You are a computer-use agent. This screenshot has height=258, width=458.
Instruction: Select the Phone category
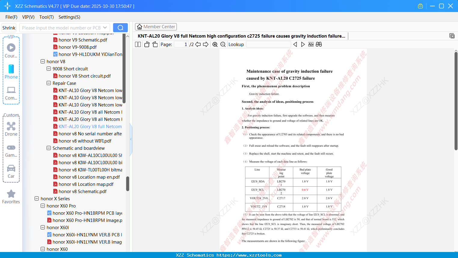pyautogui.click(x=11, y=72)
